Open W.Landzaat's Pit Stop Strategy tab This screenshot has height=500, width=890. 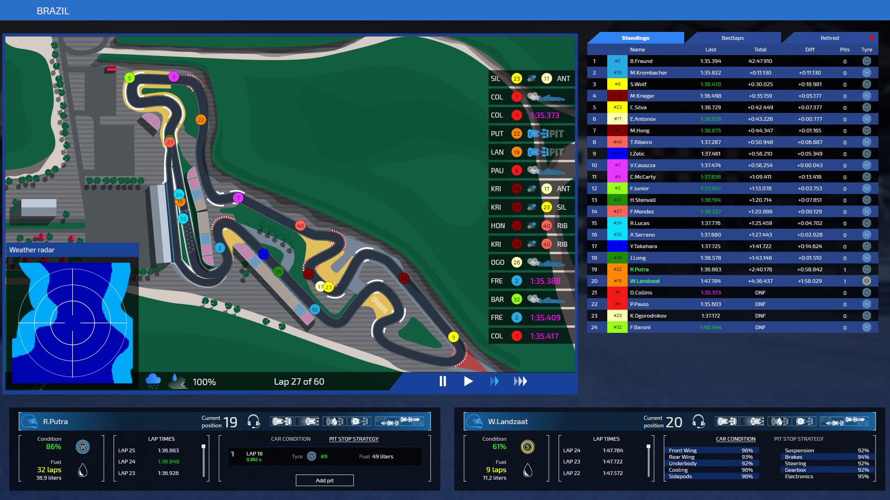798,439
